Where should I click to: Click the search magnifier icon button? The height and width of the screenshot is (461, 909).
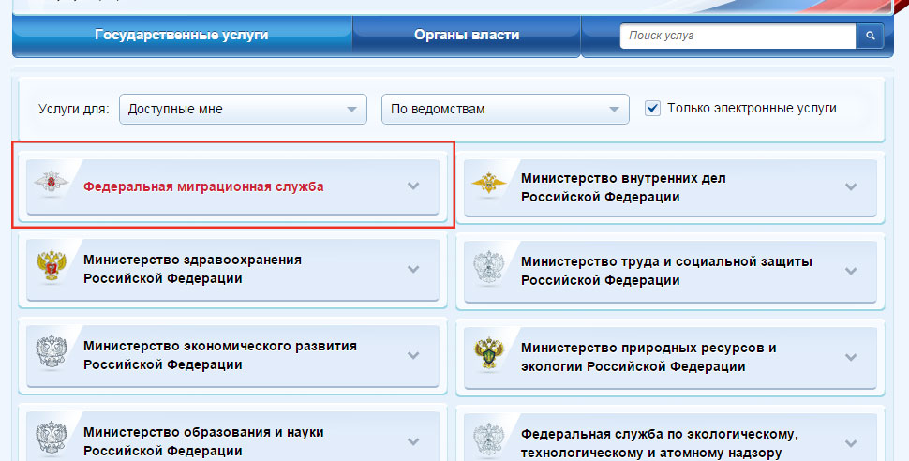pos(870,36)
